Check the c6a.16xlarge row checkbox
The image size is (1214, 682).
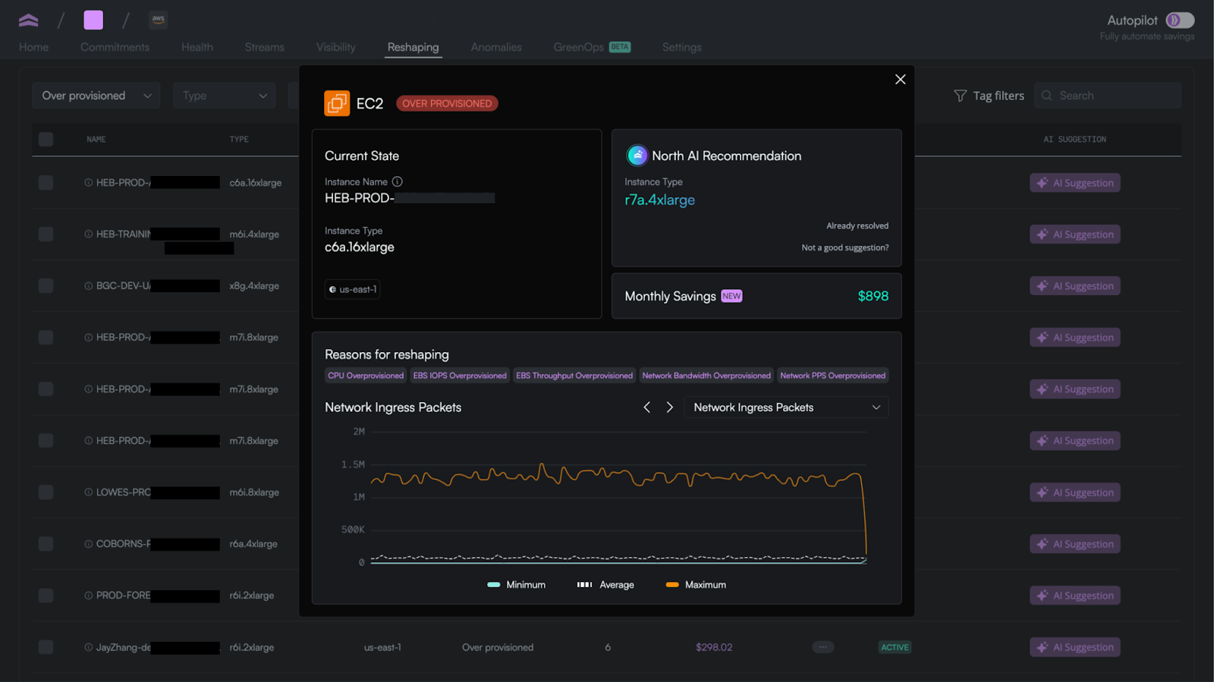[x=46, y=183]
